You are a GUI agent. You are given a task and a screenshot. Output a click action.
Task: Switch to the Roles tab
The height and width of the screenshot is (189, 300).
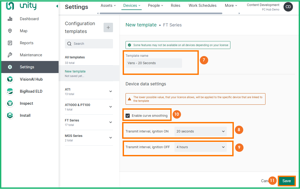click(176, 5)
